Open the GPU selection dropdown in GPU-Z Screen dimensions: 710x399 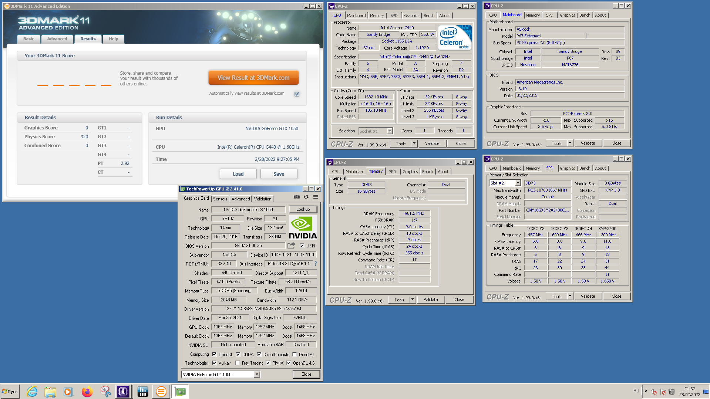tap(257, 374)
